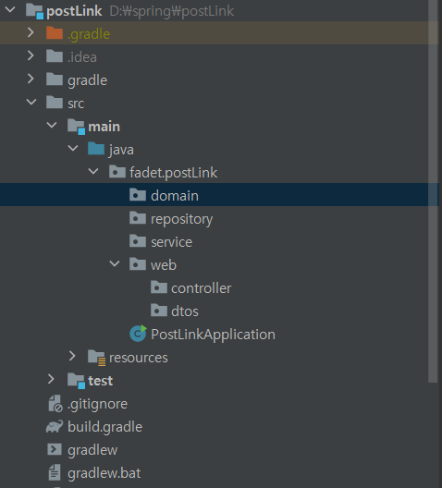
Task: Click the main module folder icon
Action: 76,127
